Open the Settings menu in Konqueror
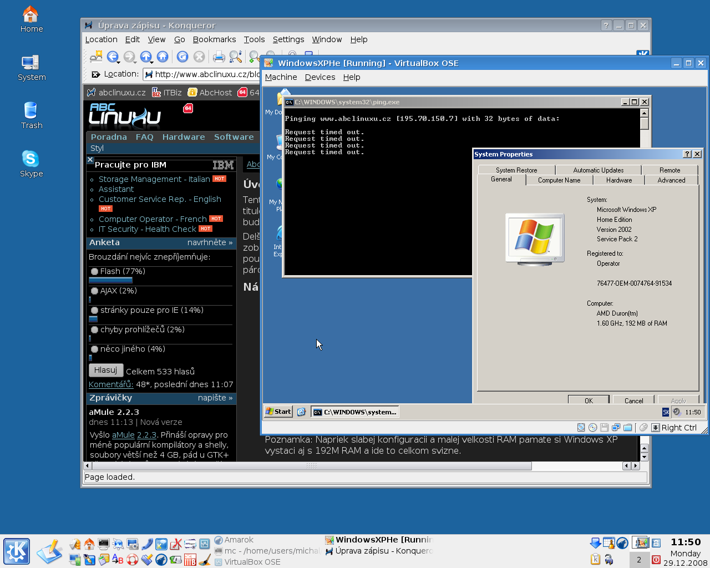This screenshot has width=710, height=568. click(x=288, y=39)
